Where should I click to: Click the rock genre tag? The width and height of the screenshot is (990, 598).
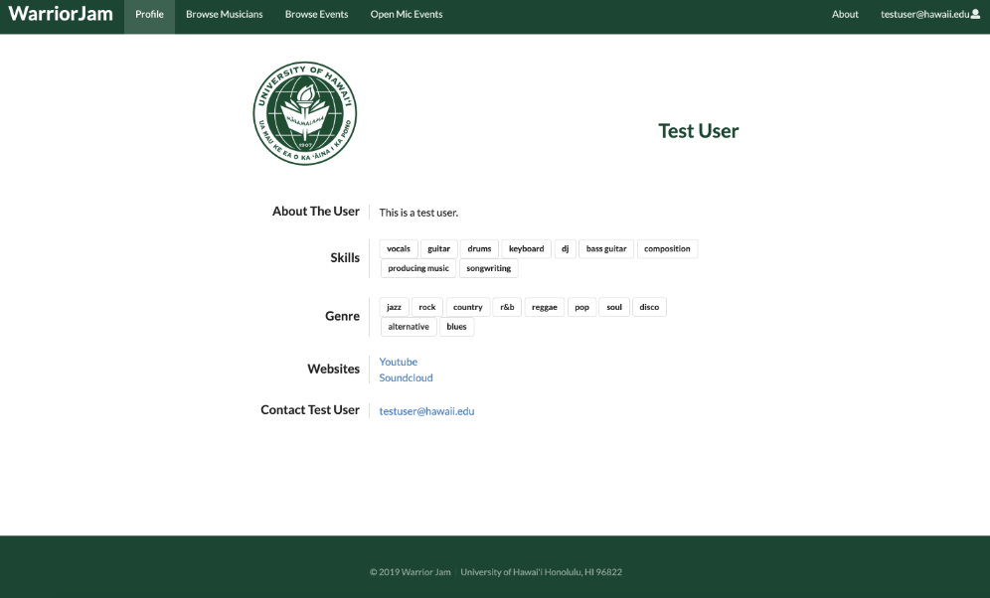pyautogui.click(x=427, y=307)
